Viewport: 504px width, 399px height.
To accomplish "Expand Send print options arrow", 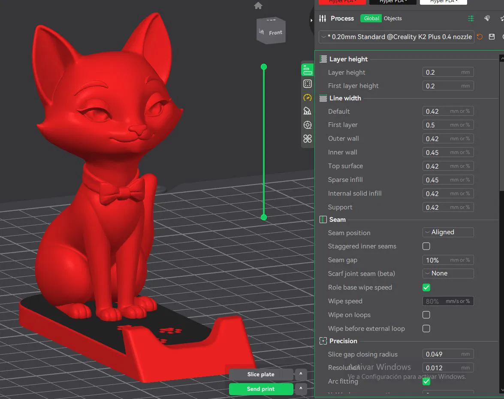I will [x=301, y=389].
